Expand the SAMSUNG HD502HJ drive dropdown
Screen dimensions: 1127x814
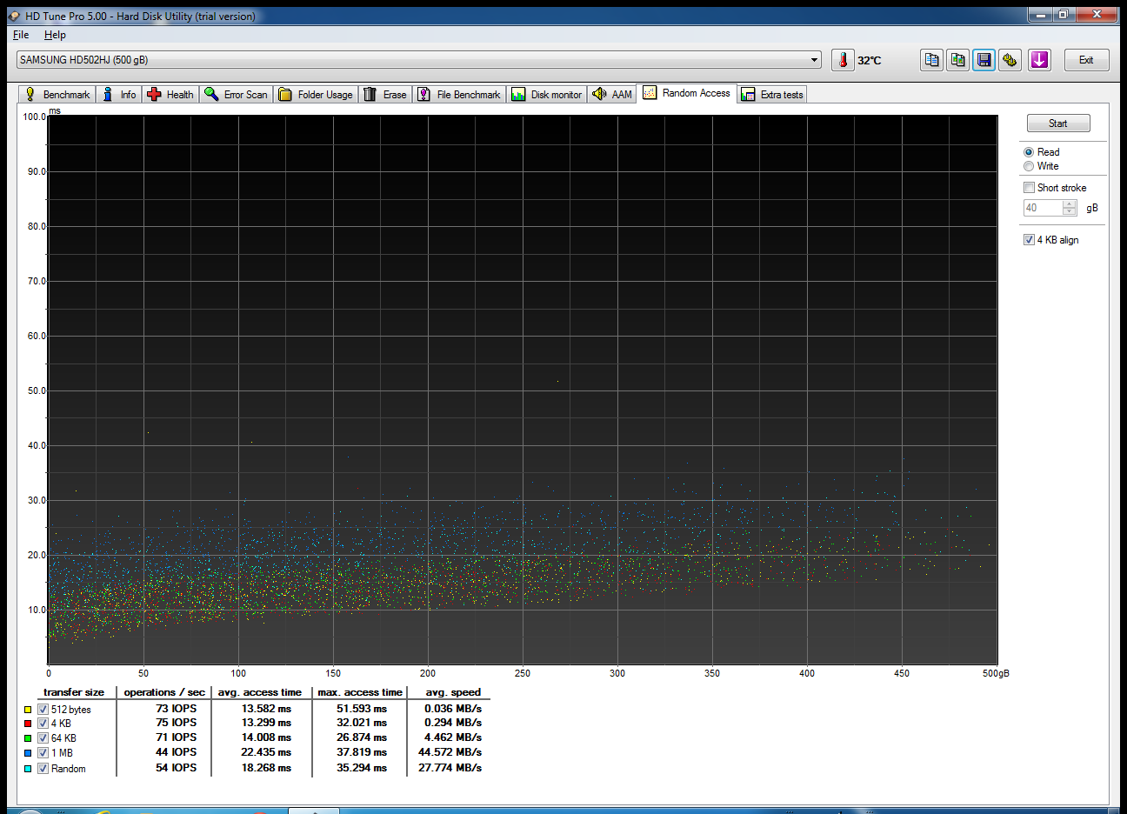(815, 60)
